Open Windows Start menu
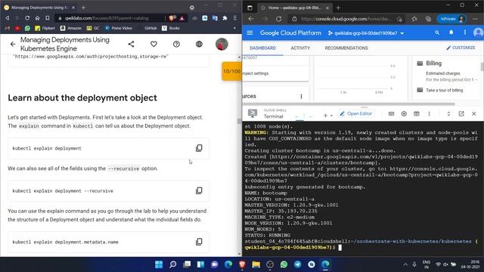Screen dimensions: 484x272 click(x=159, y=264)
